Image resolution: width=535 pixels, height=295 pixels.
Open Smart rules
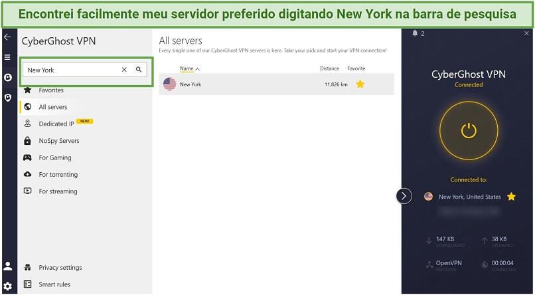point(54,284)
